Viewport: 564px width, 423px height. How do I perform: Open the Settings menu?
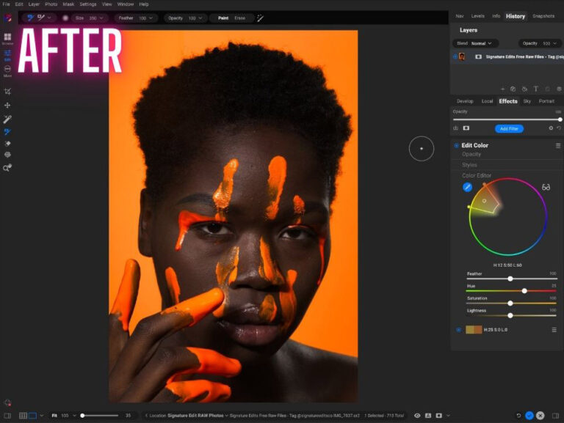88,4
